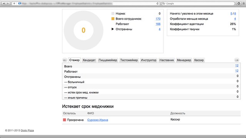Click the Google search field
This screenshot has height=138, width=246.
coord(198,3)
